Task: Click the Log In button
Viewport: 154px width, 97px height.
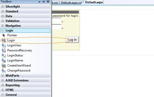Action: pos(72,40)
